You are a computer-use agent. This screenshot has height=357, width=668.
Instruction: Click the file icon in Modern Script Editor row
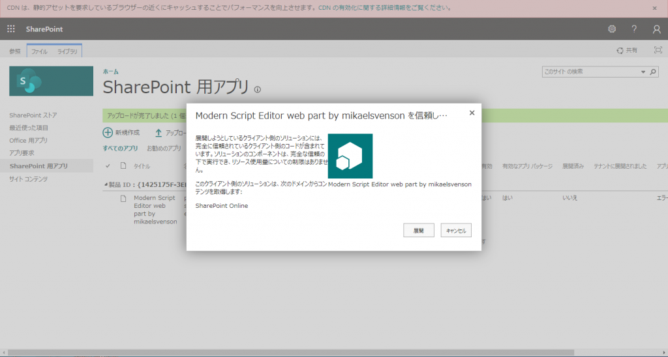point(123,198)
